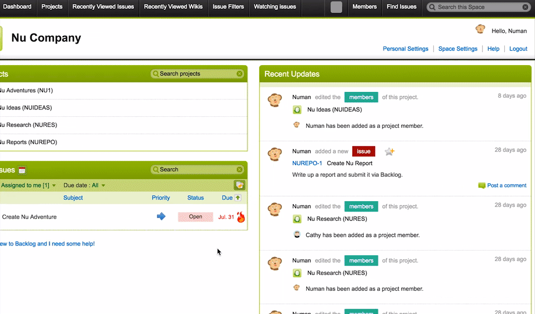Sort issues by Status column
Viewport: 535px width, 314px height.
pyautogui.click(x=196, y=198)
